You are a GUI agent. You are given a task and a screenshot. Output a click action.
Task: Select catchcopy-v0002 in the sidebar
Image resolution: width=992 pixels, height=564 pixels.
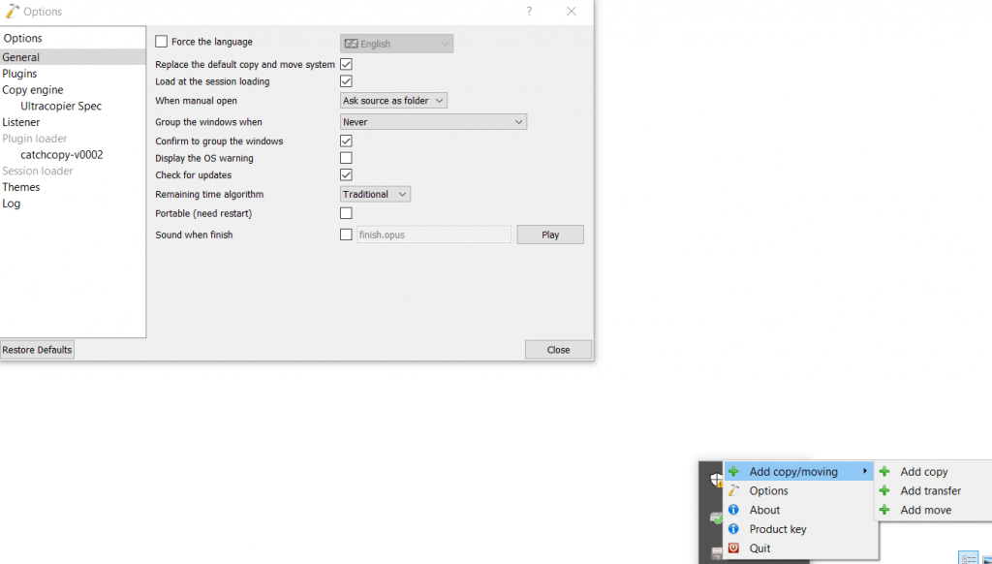61,154
